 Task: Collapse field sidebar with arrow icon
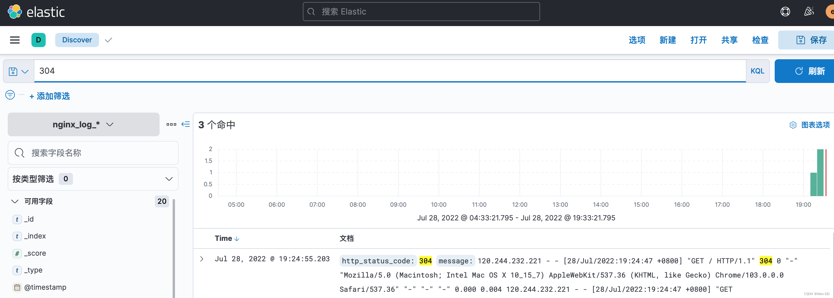(x=185, y=124)
